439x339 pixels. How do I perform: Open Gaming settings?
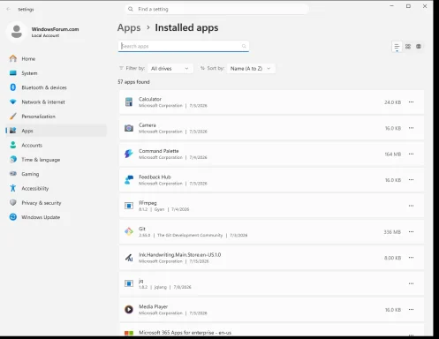click(x=56, y=174)
